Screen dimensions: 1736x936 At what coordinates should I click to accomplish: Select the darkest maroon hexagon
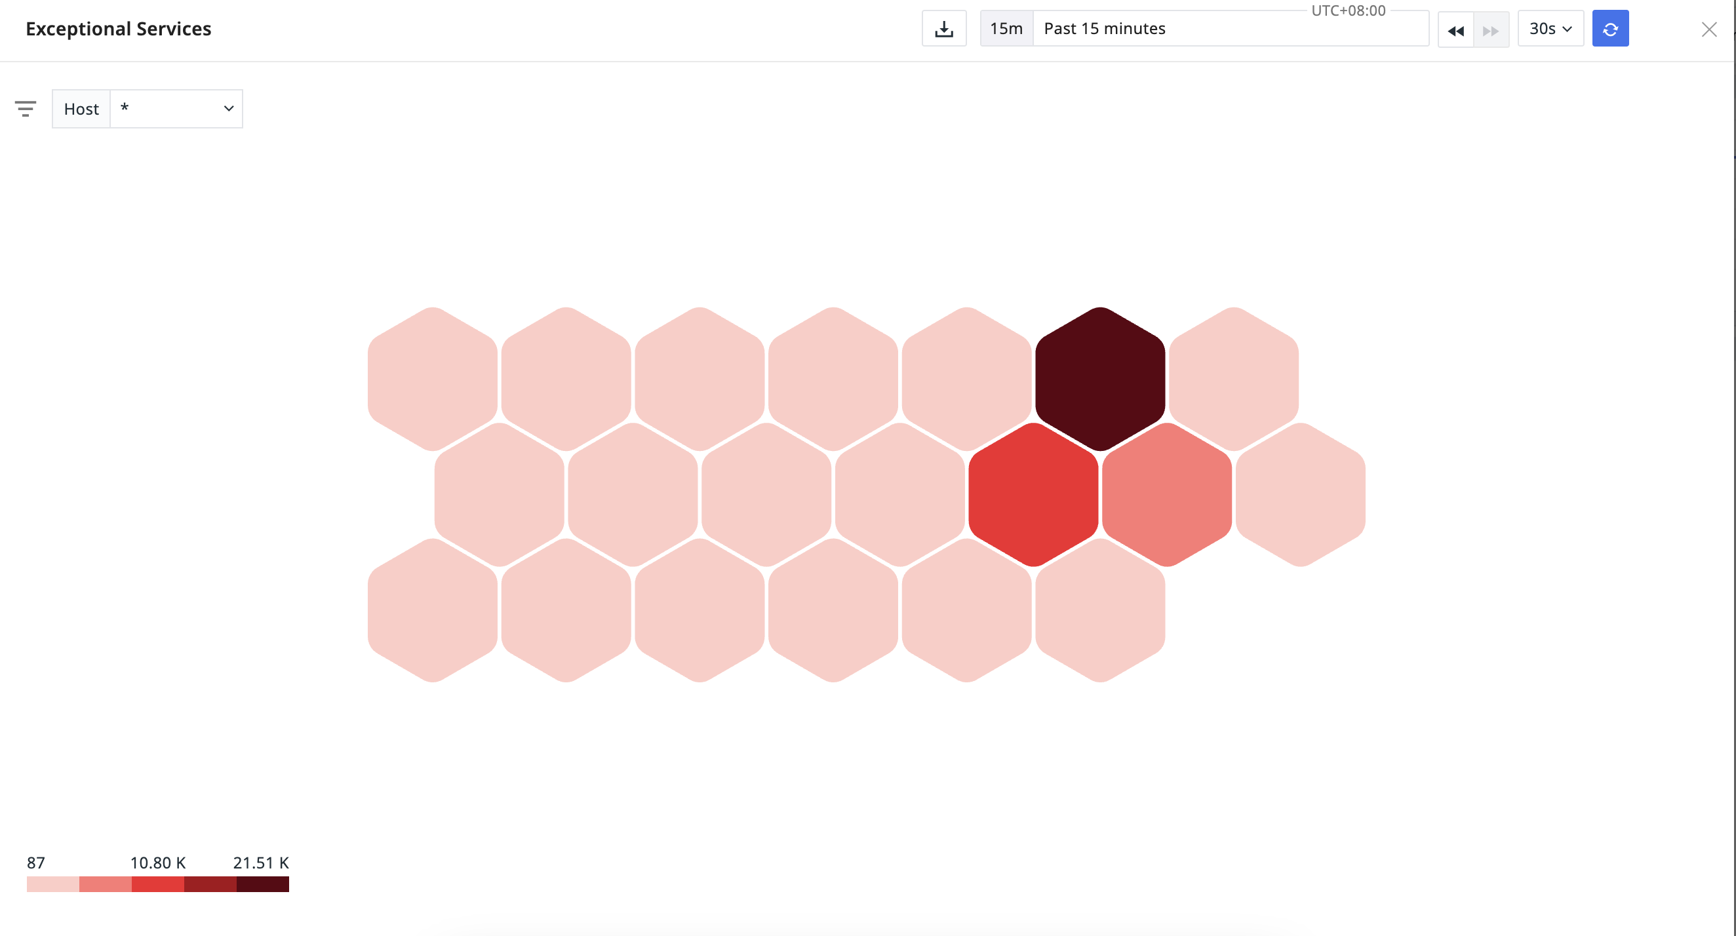click(x=1100, y=379)
